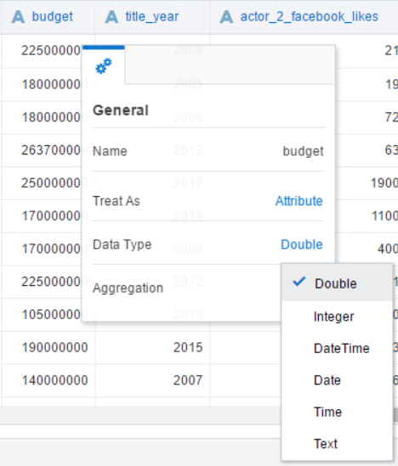
Task: Open the Treat As Attribute dropdown
Action: point(298,201)
